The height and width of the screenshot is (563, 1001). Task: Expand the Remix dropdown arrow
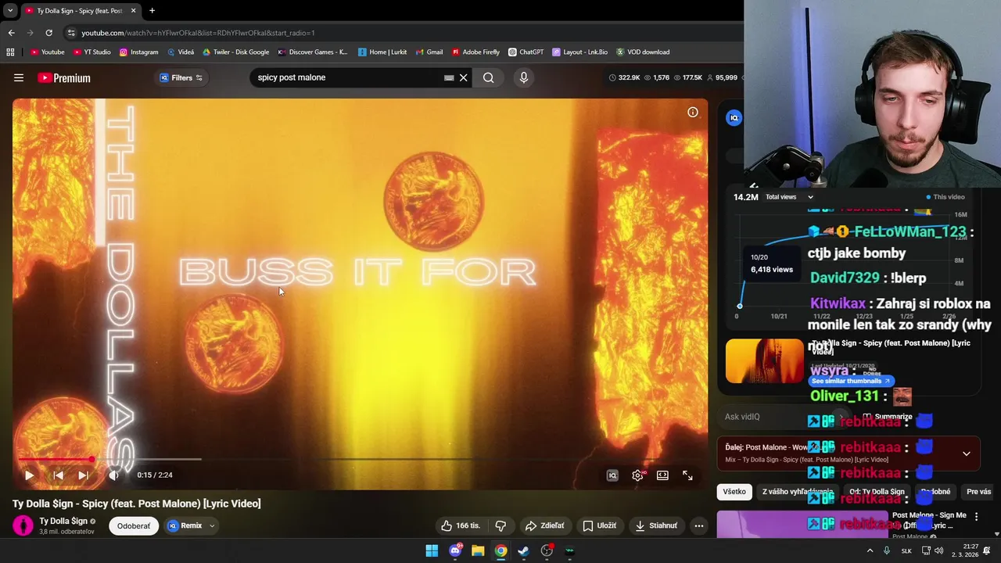212,525
